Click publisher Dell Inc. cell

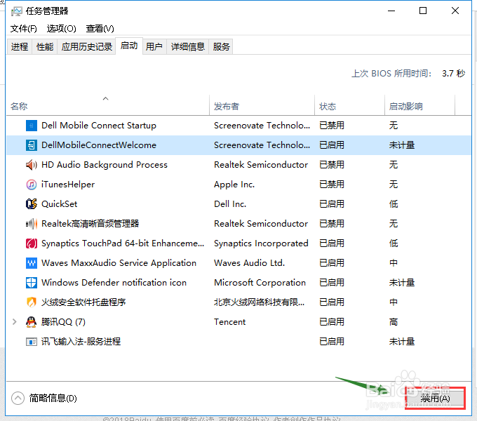pyautogui.click(x=230, y=203)
